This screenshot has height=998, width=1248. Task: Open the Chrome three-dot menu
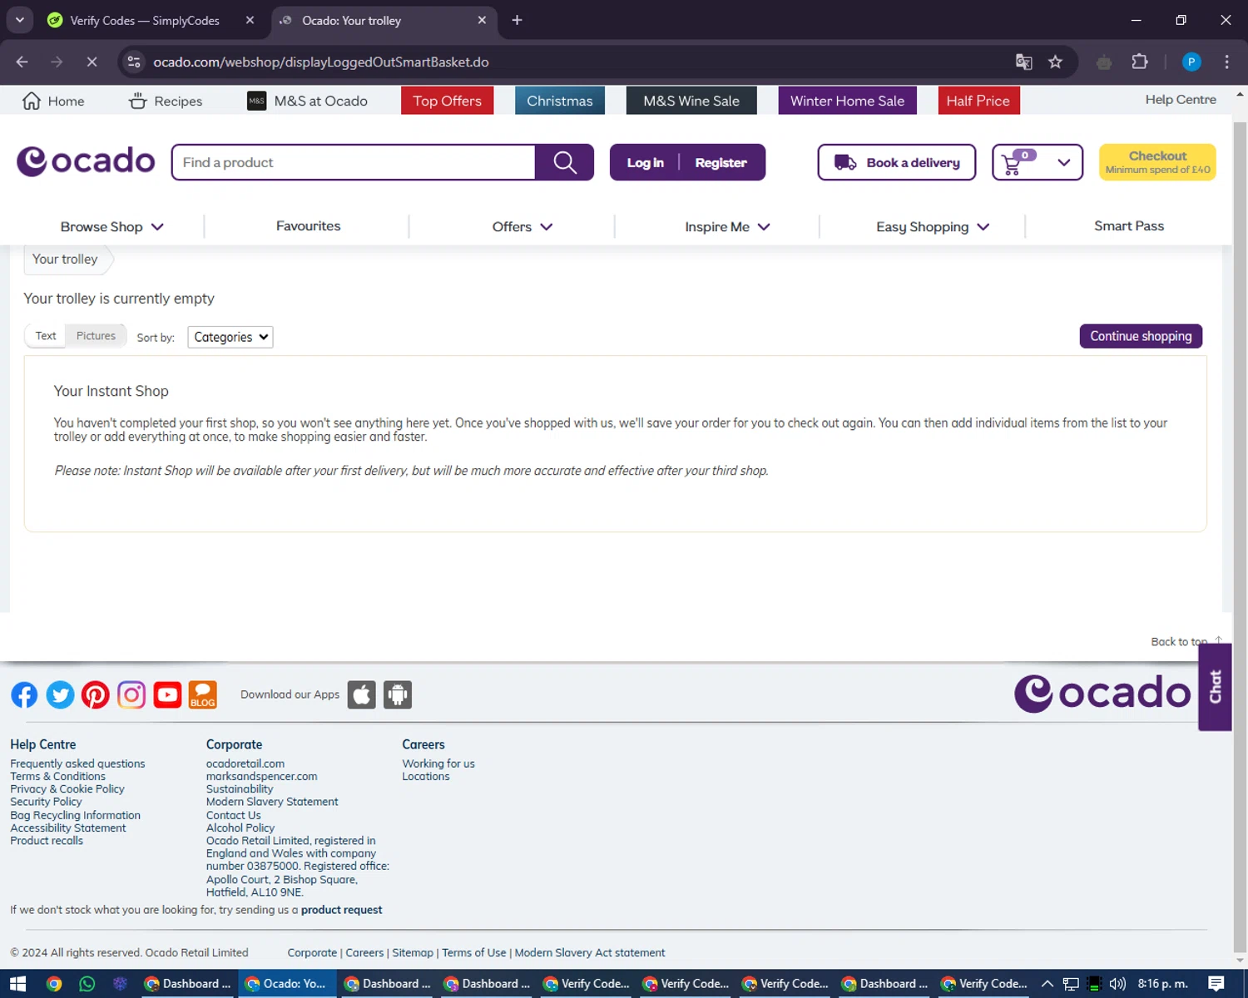tap(1226, 62)
